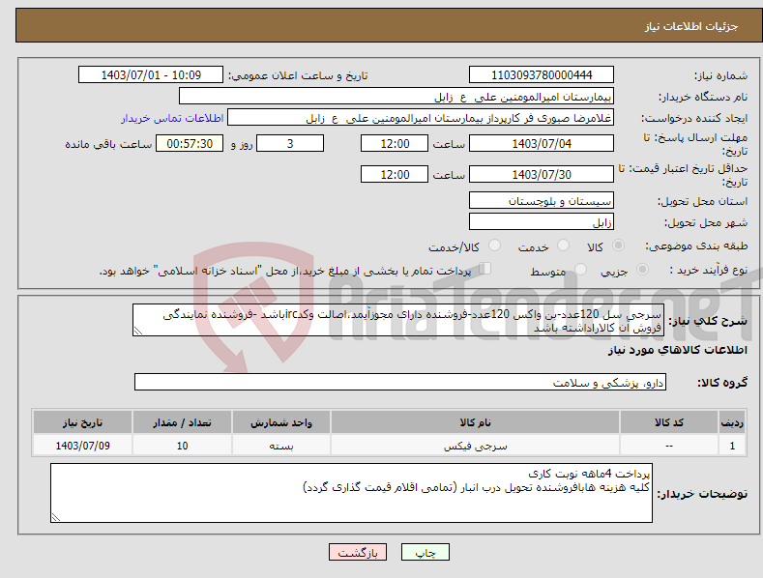Click the price validity time field beside 1403/07/30
Image resolution: width=763 pixels, height=578 pixels.
pos(395,174)
